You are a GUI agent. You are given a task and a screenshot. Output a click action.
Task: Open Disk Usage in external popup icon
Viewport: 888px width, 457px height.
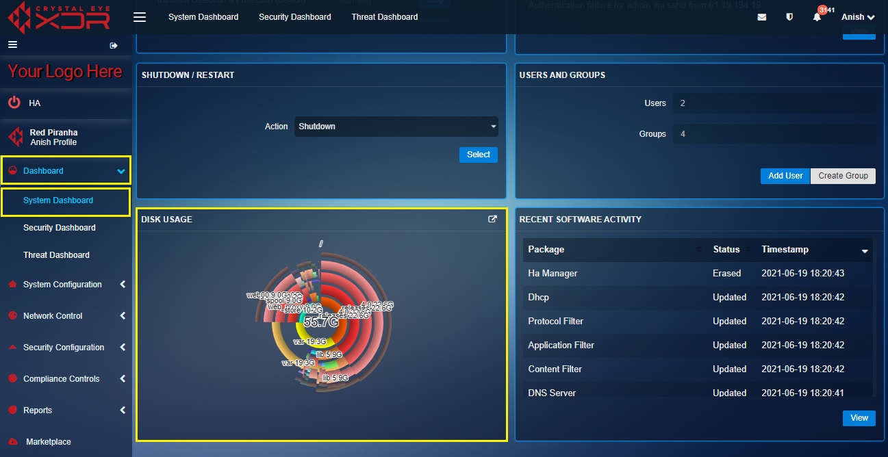[x=492, y=219]
